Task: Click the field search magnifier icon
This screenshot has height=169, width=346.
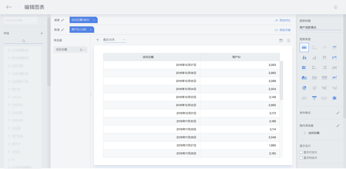Action: point(24,41)
